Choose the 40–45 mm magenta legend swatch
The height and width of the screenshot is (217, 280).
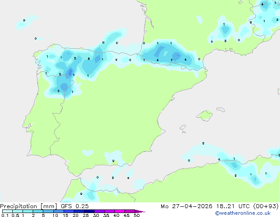pos(120,211)
